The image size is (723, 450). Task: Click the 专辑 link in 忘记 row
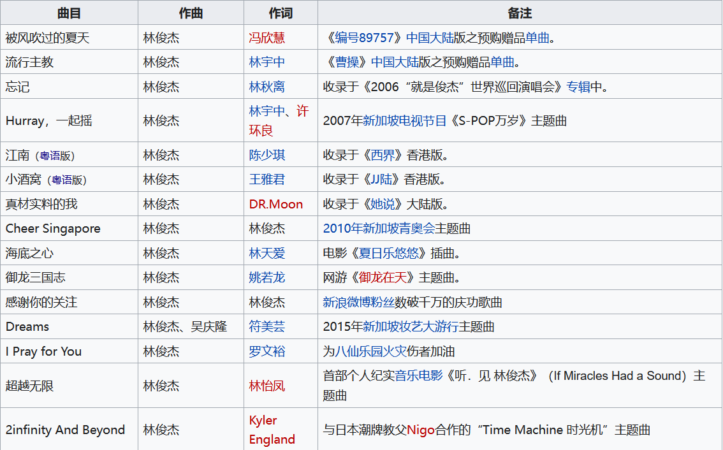tap(578, 87)
